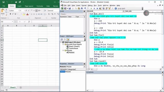Viewport: 164px width, 92px height.
Task: Close the Locals panel
Action: [x=84, y=11]
